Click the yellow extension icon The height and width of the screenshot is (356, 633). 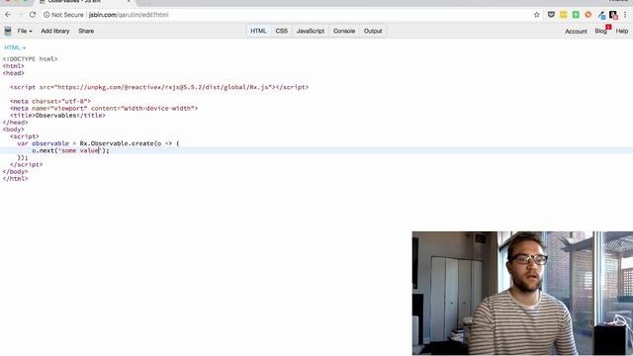[x=563, y=15]
